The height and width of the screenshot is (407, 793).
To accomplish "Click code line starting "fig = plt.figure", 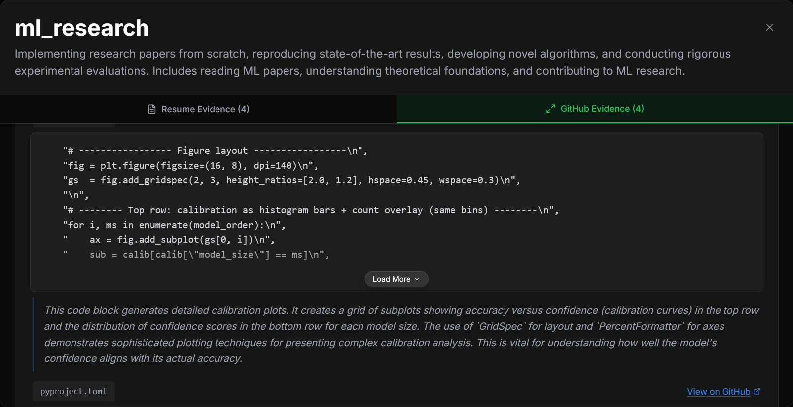I will (x=190, y=166).
